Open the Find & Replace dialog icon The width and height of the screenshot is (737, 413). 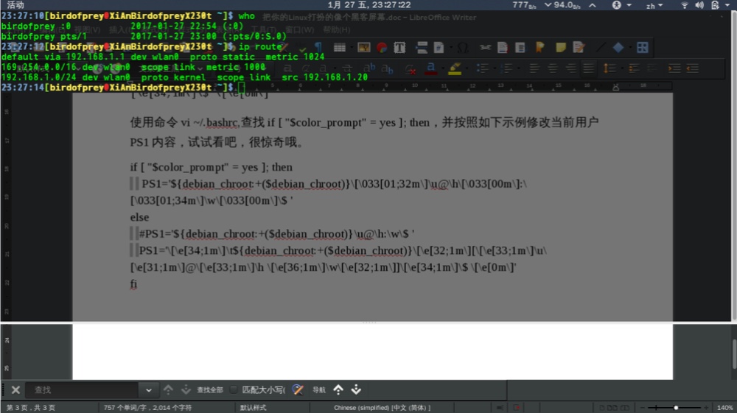click(298, 390)
